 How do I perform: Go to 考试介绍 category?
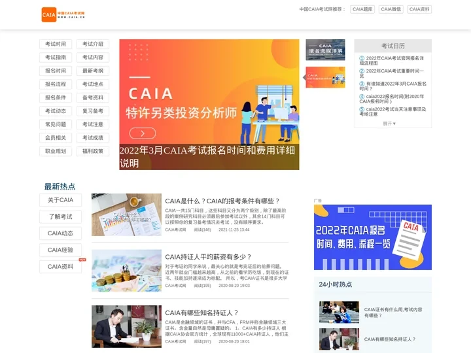click(x=93, y=44)
